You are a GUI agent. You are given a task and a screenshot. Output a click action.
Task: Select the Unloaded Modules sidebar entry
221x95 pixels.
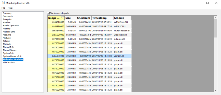13,60
